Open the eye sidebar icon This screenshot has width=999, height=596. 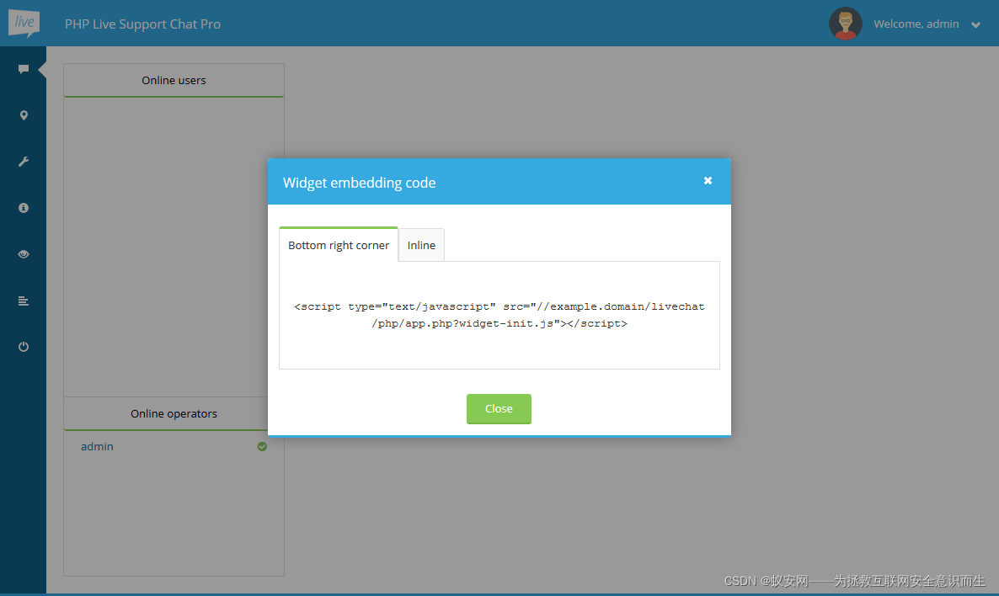click(24, 254)
